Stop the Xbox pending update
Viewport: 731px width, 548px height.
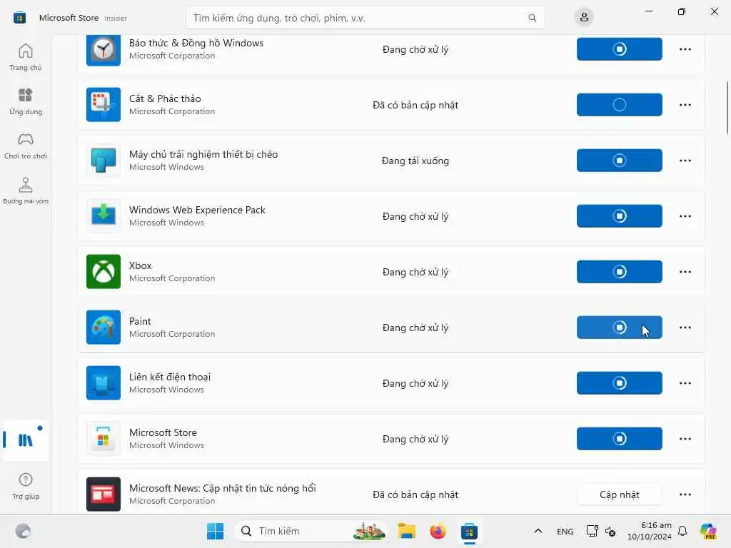pyautogui.click(x=619, y=272)
